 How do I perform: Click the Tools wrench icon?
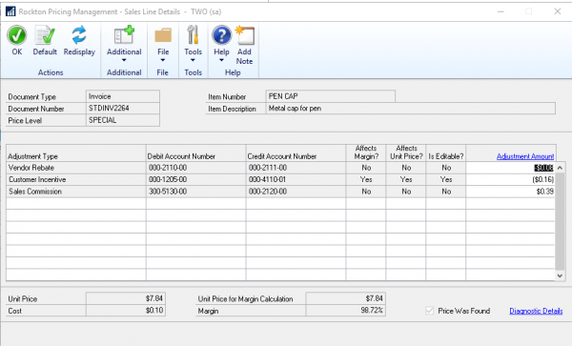(x=193, y=35)
